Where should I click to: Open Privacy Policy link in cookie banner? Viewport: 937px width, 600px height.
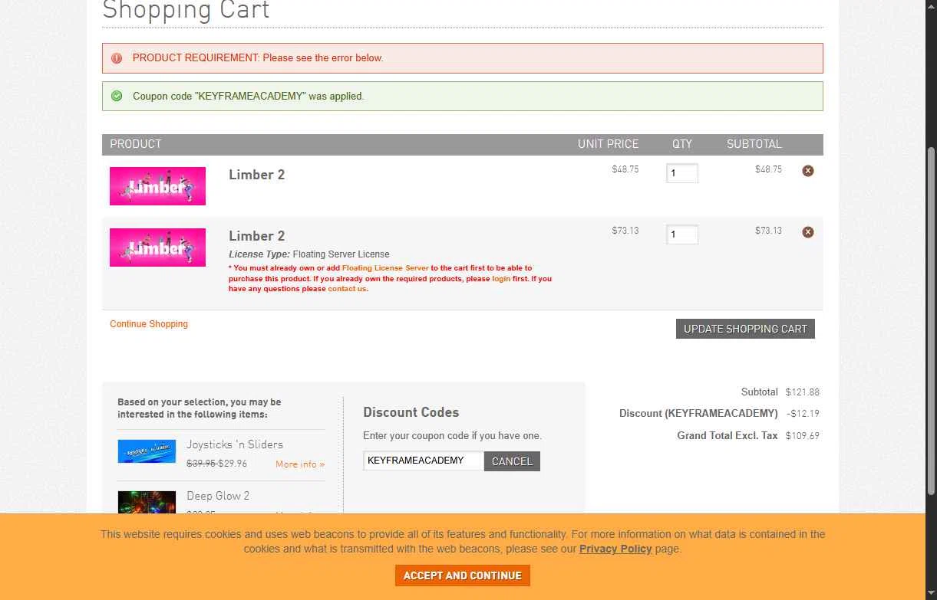[615, 549]
